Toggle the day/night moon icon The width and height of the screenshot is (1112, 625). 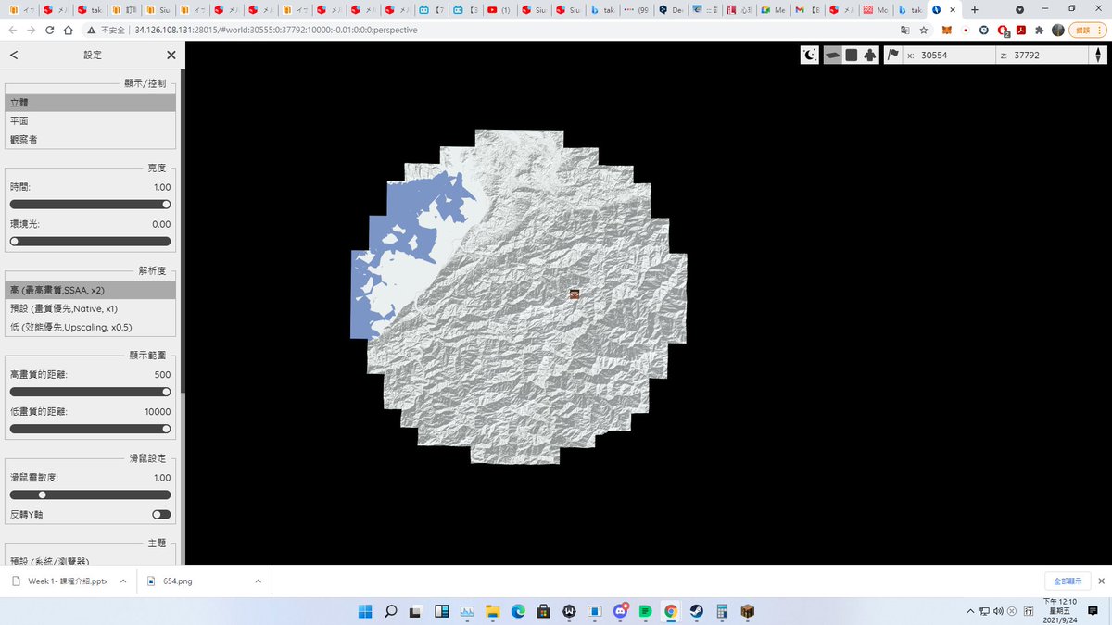[810, 55]
